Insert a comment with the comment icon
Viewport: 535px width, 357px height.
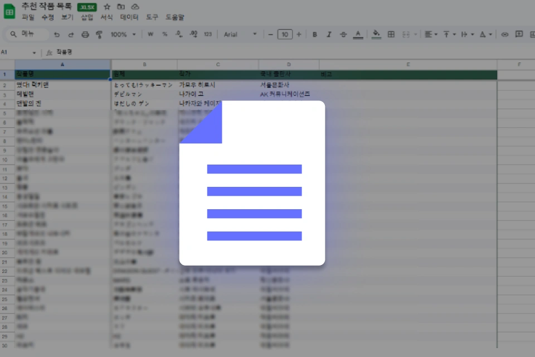pyautogui.click(x=519, y=35)
